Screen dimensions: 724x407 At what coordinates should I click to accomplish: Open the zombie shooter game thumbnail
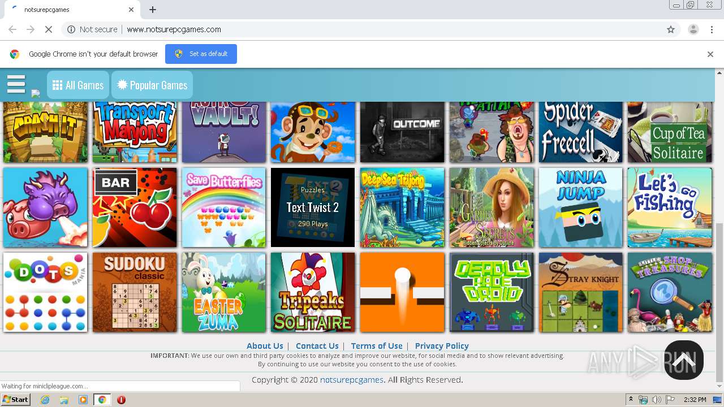pyautogui.click(x=492, y=132)
